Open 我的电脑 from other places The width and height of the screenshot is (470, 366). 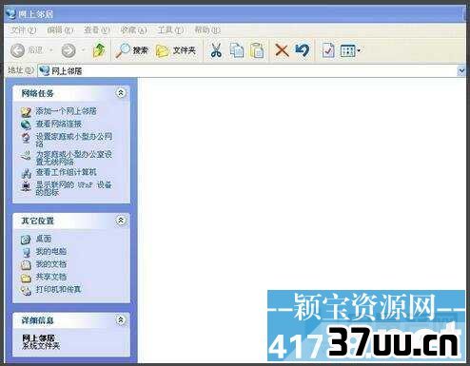50,252
